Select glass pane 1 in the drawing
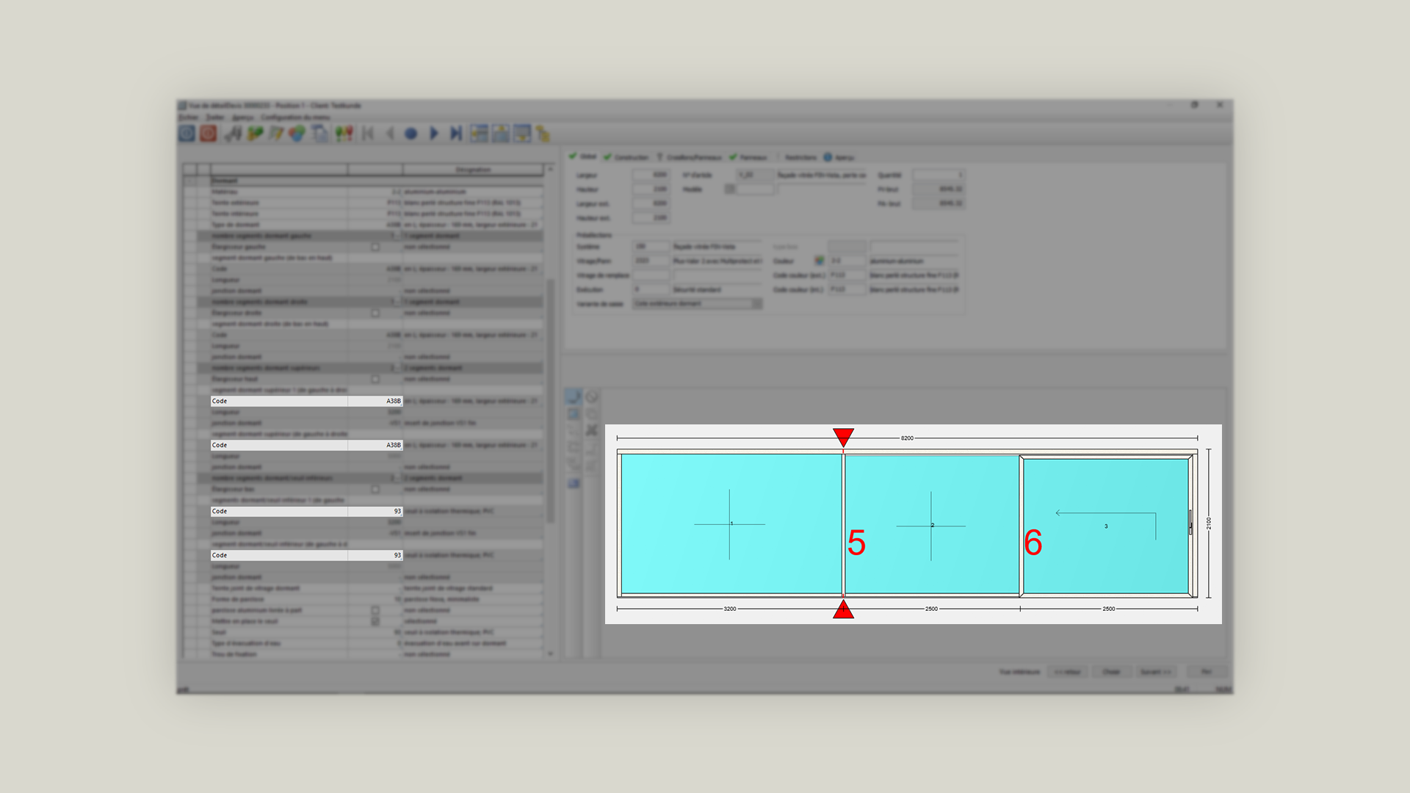 click(x=731, y=524)
